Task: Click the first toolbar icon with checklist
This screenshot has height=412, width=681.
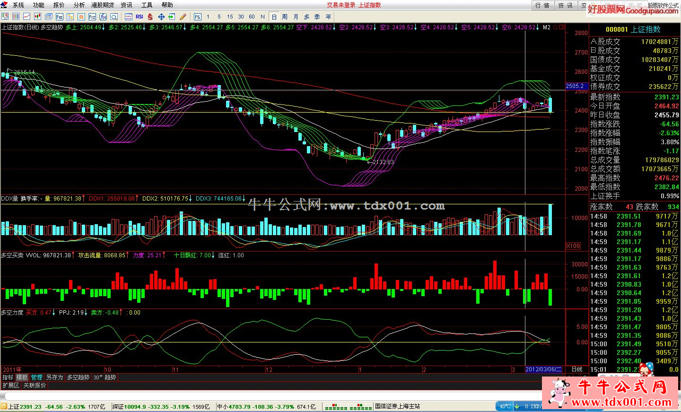Action: (5, 17)
